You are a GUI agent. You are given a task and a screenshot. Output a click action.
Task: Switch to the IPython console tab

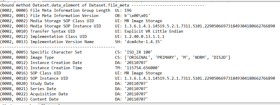[19, 104]
